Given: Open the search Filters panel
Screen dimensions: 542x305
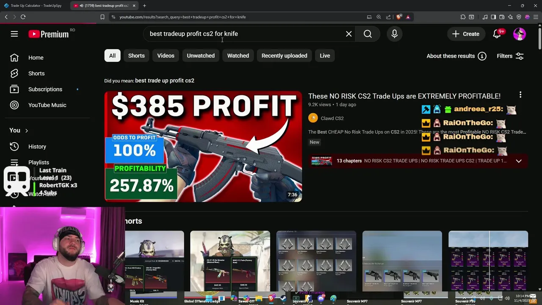Looking at the screenshot, I should 510,56.
